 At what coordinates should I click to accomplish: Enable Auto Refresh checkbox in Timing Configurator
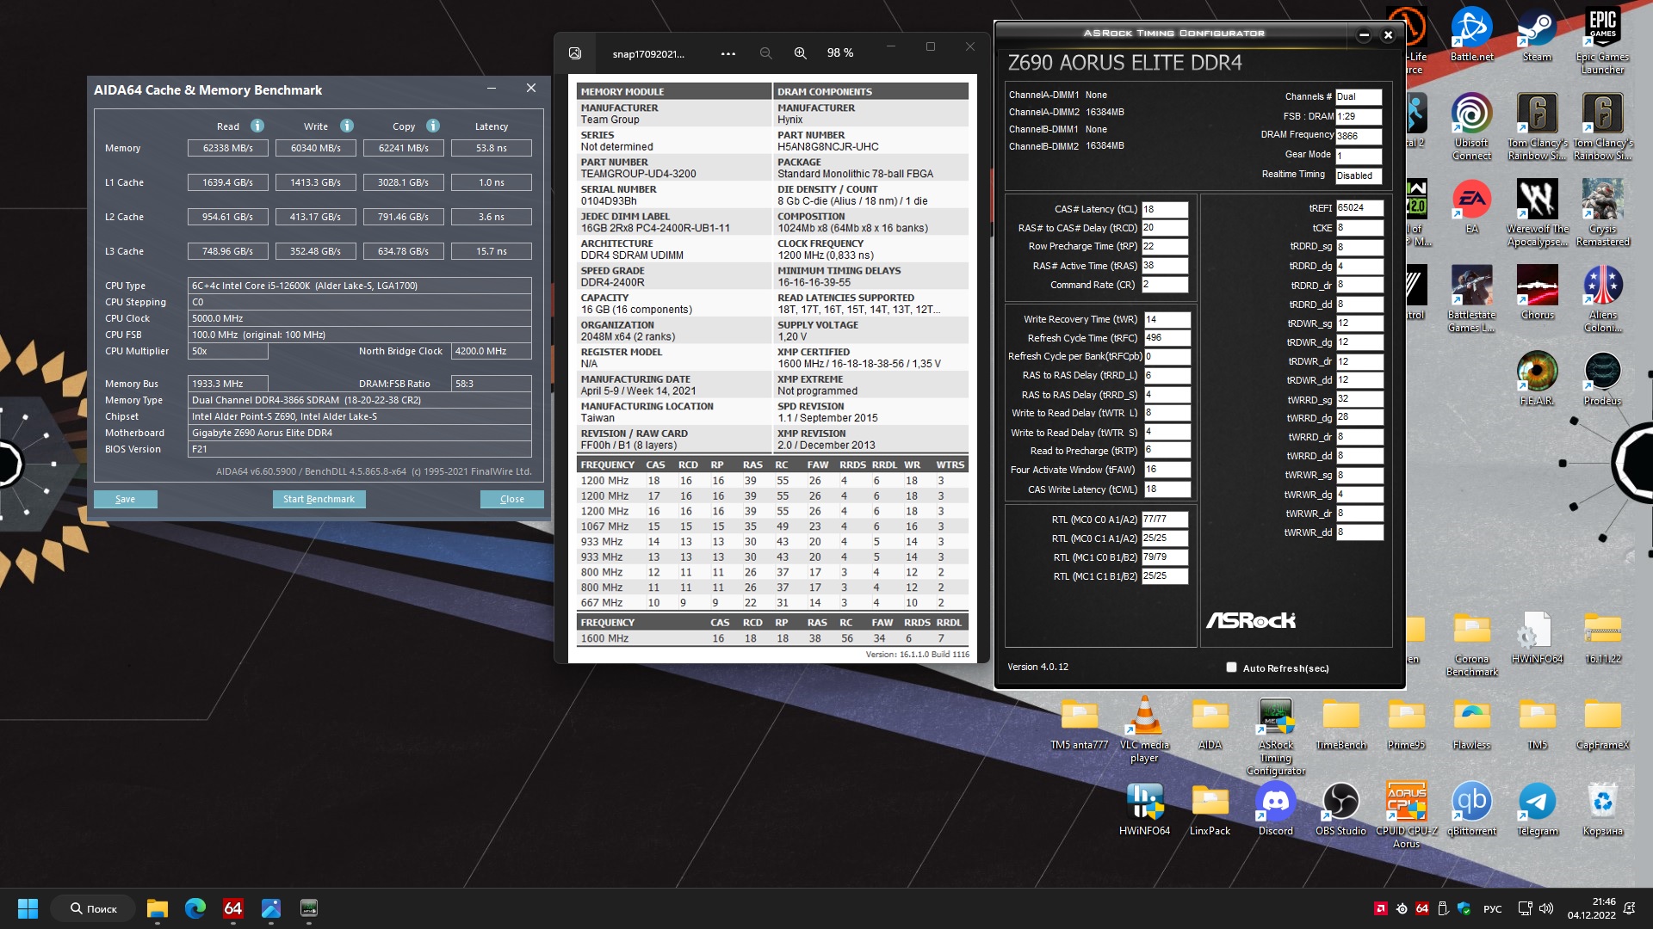coord(1231,668)
